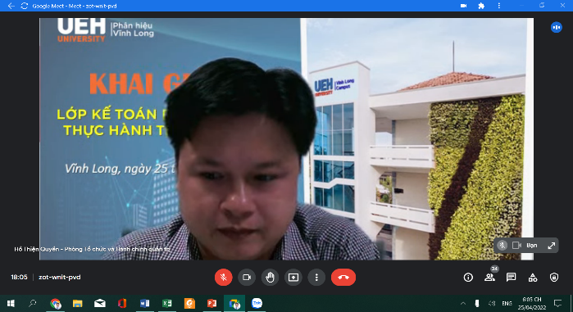This screenshot has height=312, width=573.
Task: Open window three-dot menu in title bar
Action: pyautogui.click(x=499, y=6)
